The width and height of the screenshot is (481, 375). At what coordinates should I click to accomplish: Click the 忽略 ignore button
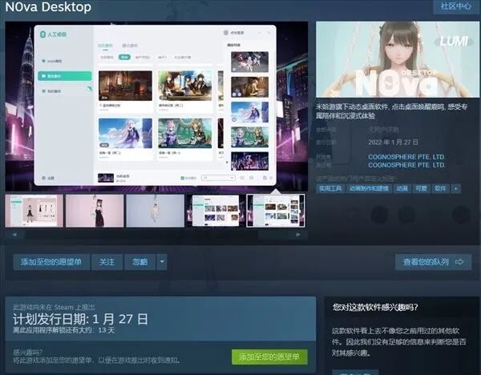point(139,262)
